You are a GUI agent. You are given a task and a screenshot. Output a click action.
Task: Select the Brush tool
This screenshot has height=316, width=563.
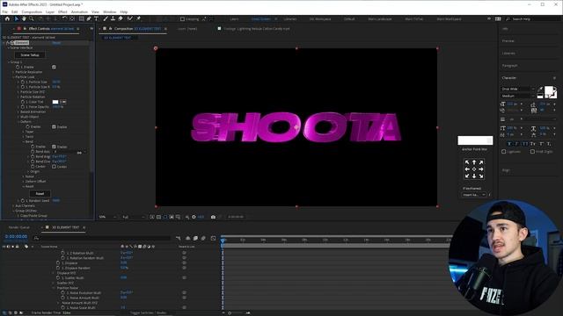(106, 18)
